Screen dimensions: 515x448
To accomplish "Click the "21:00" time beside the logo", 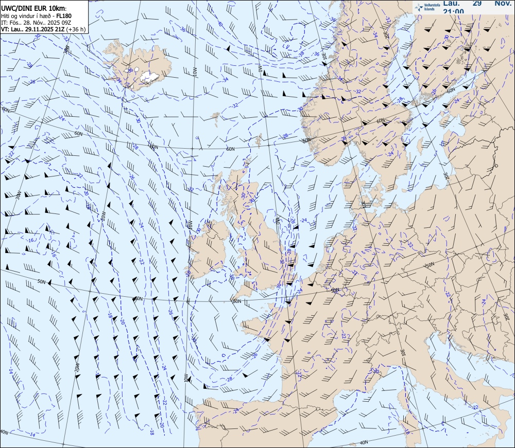I will [x=454, y=11].
